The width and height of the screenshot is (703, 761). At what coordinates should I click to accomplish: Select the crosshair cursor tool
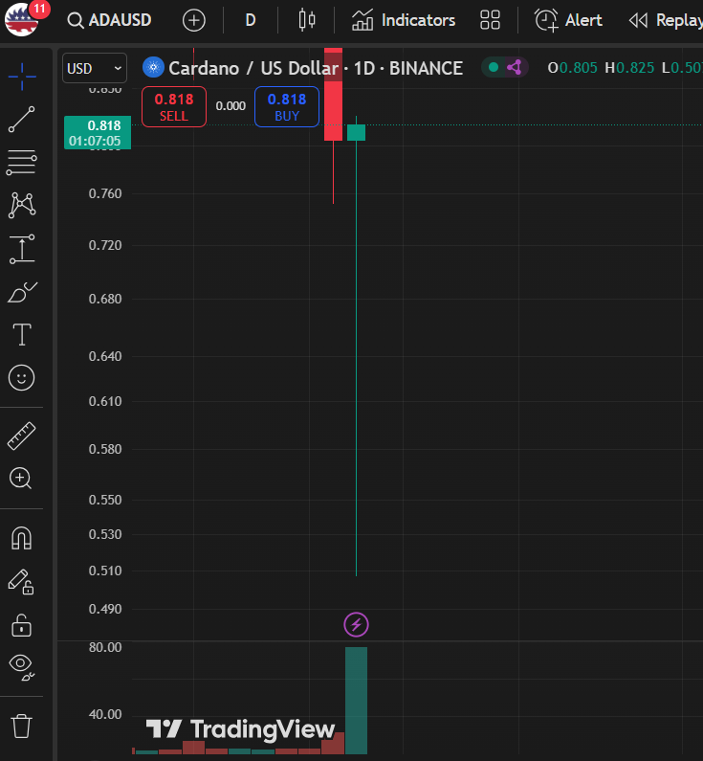pyautogui.click(x=22, y=77)
